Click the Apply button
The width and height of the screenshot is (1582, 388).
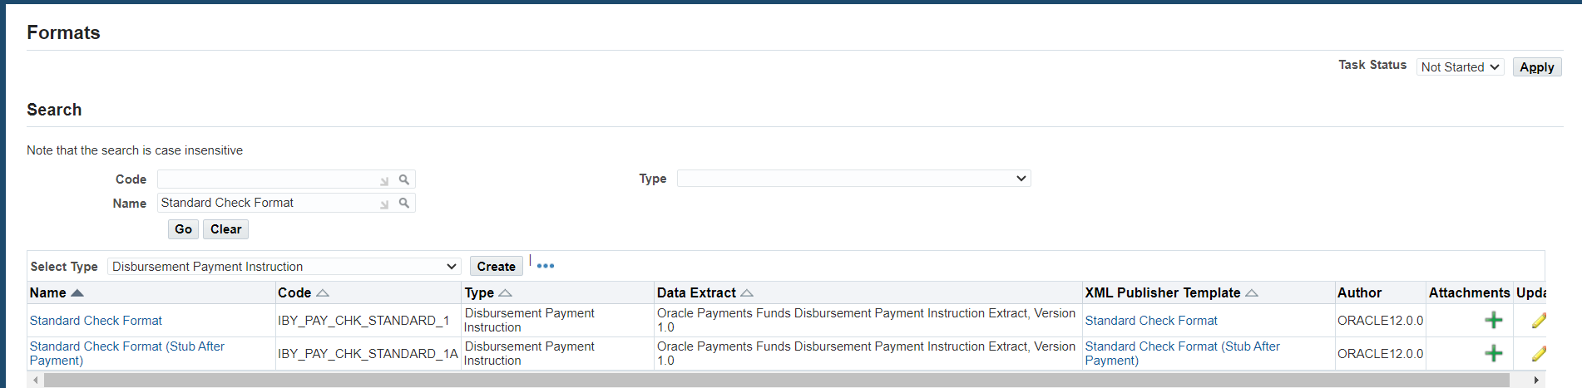pos(1536,67)
